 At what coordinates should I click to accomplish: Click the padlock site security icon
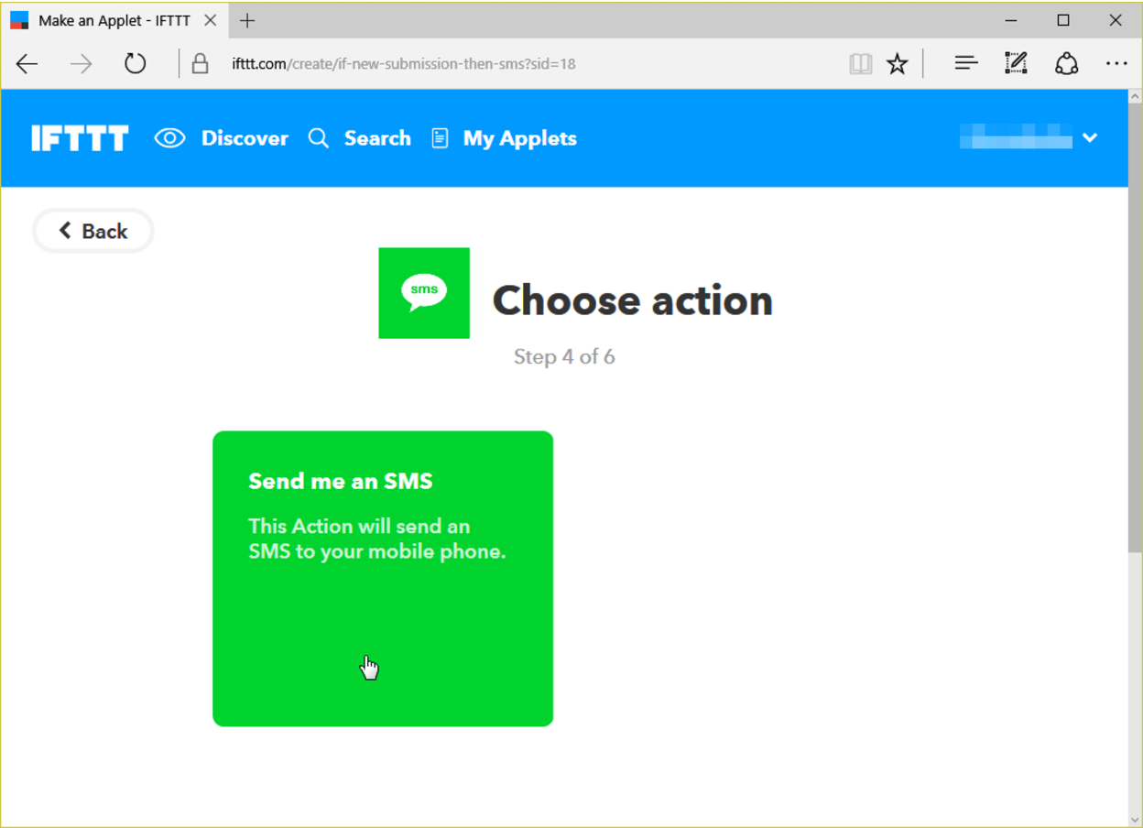click(x=200, y=63)
